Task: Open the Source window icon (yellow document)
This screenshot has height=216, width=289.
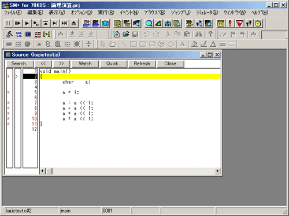Action: [117, 23]
